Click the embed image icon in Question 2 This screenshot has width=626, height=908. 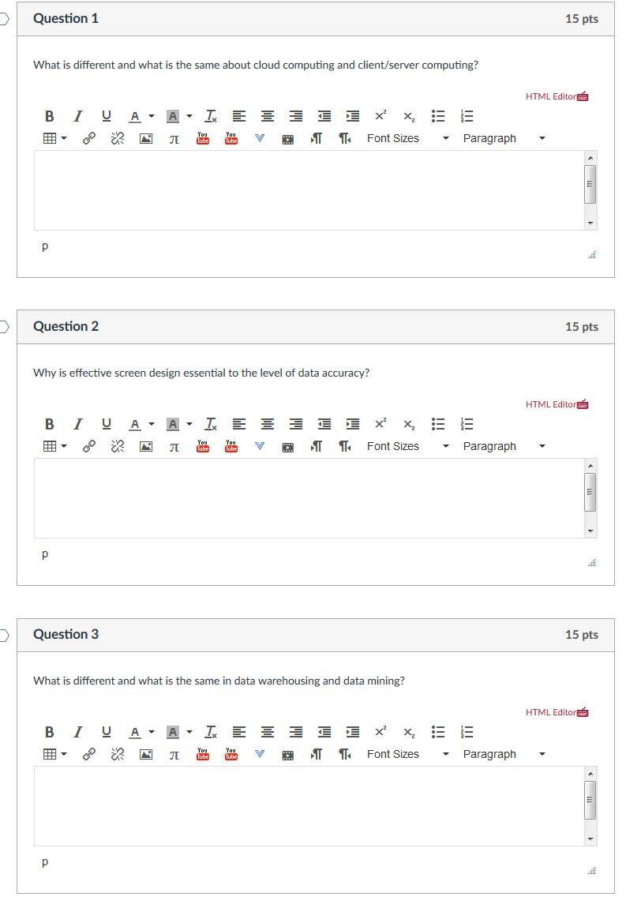point(146,446)
